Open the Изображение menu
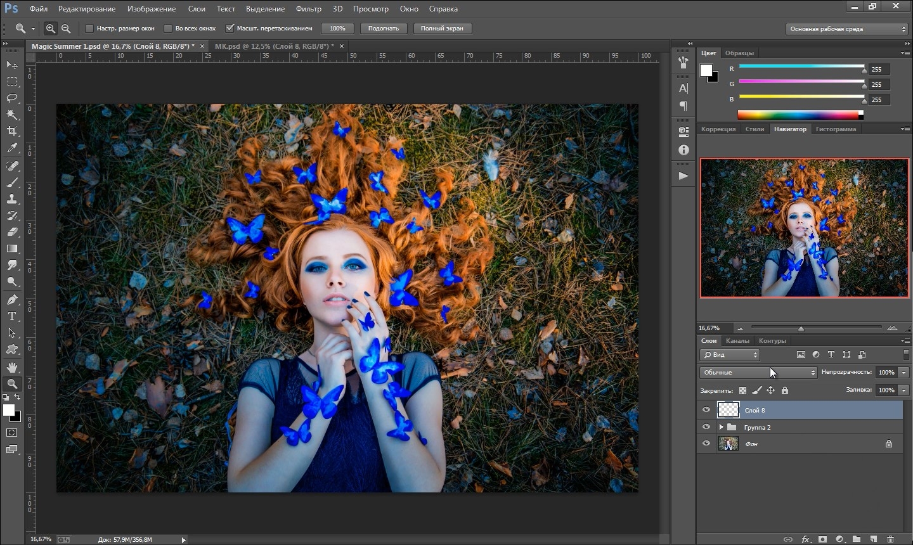The height and width of the screenshot is (545, 913). click(x=152, y=9)
